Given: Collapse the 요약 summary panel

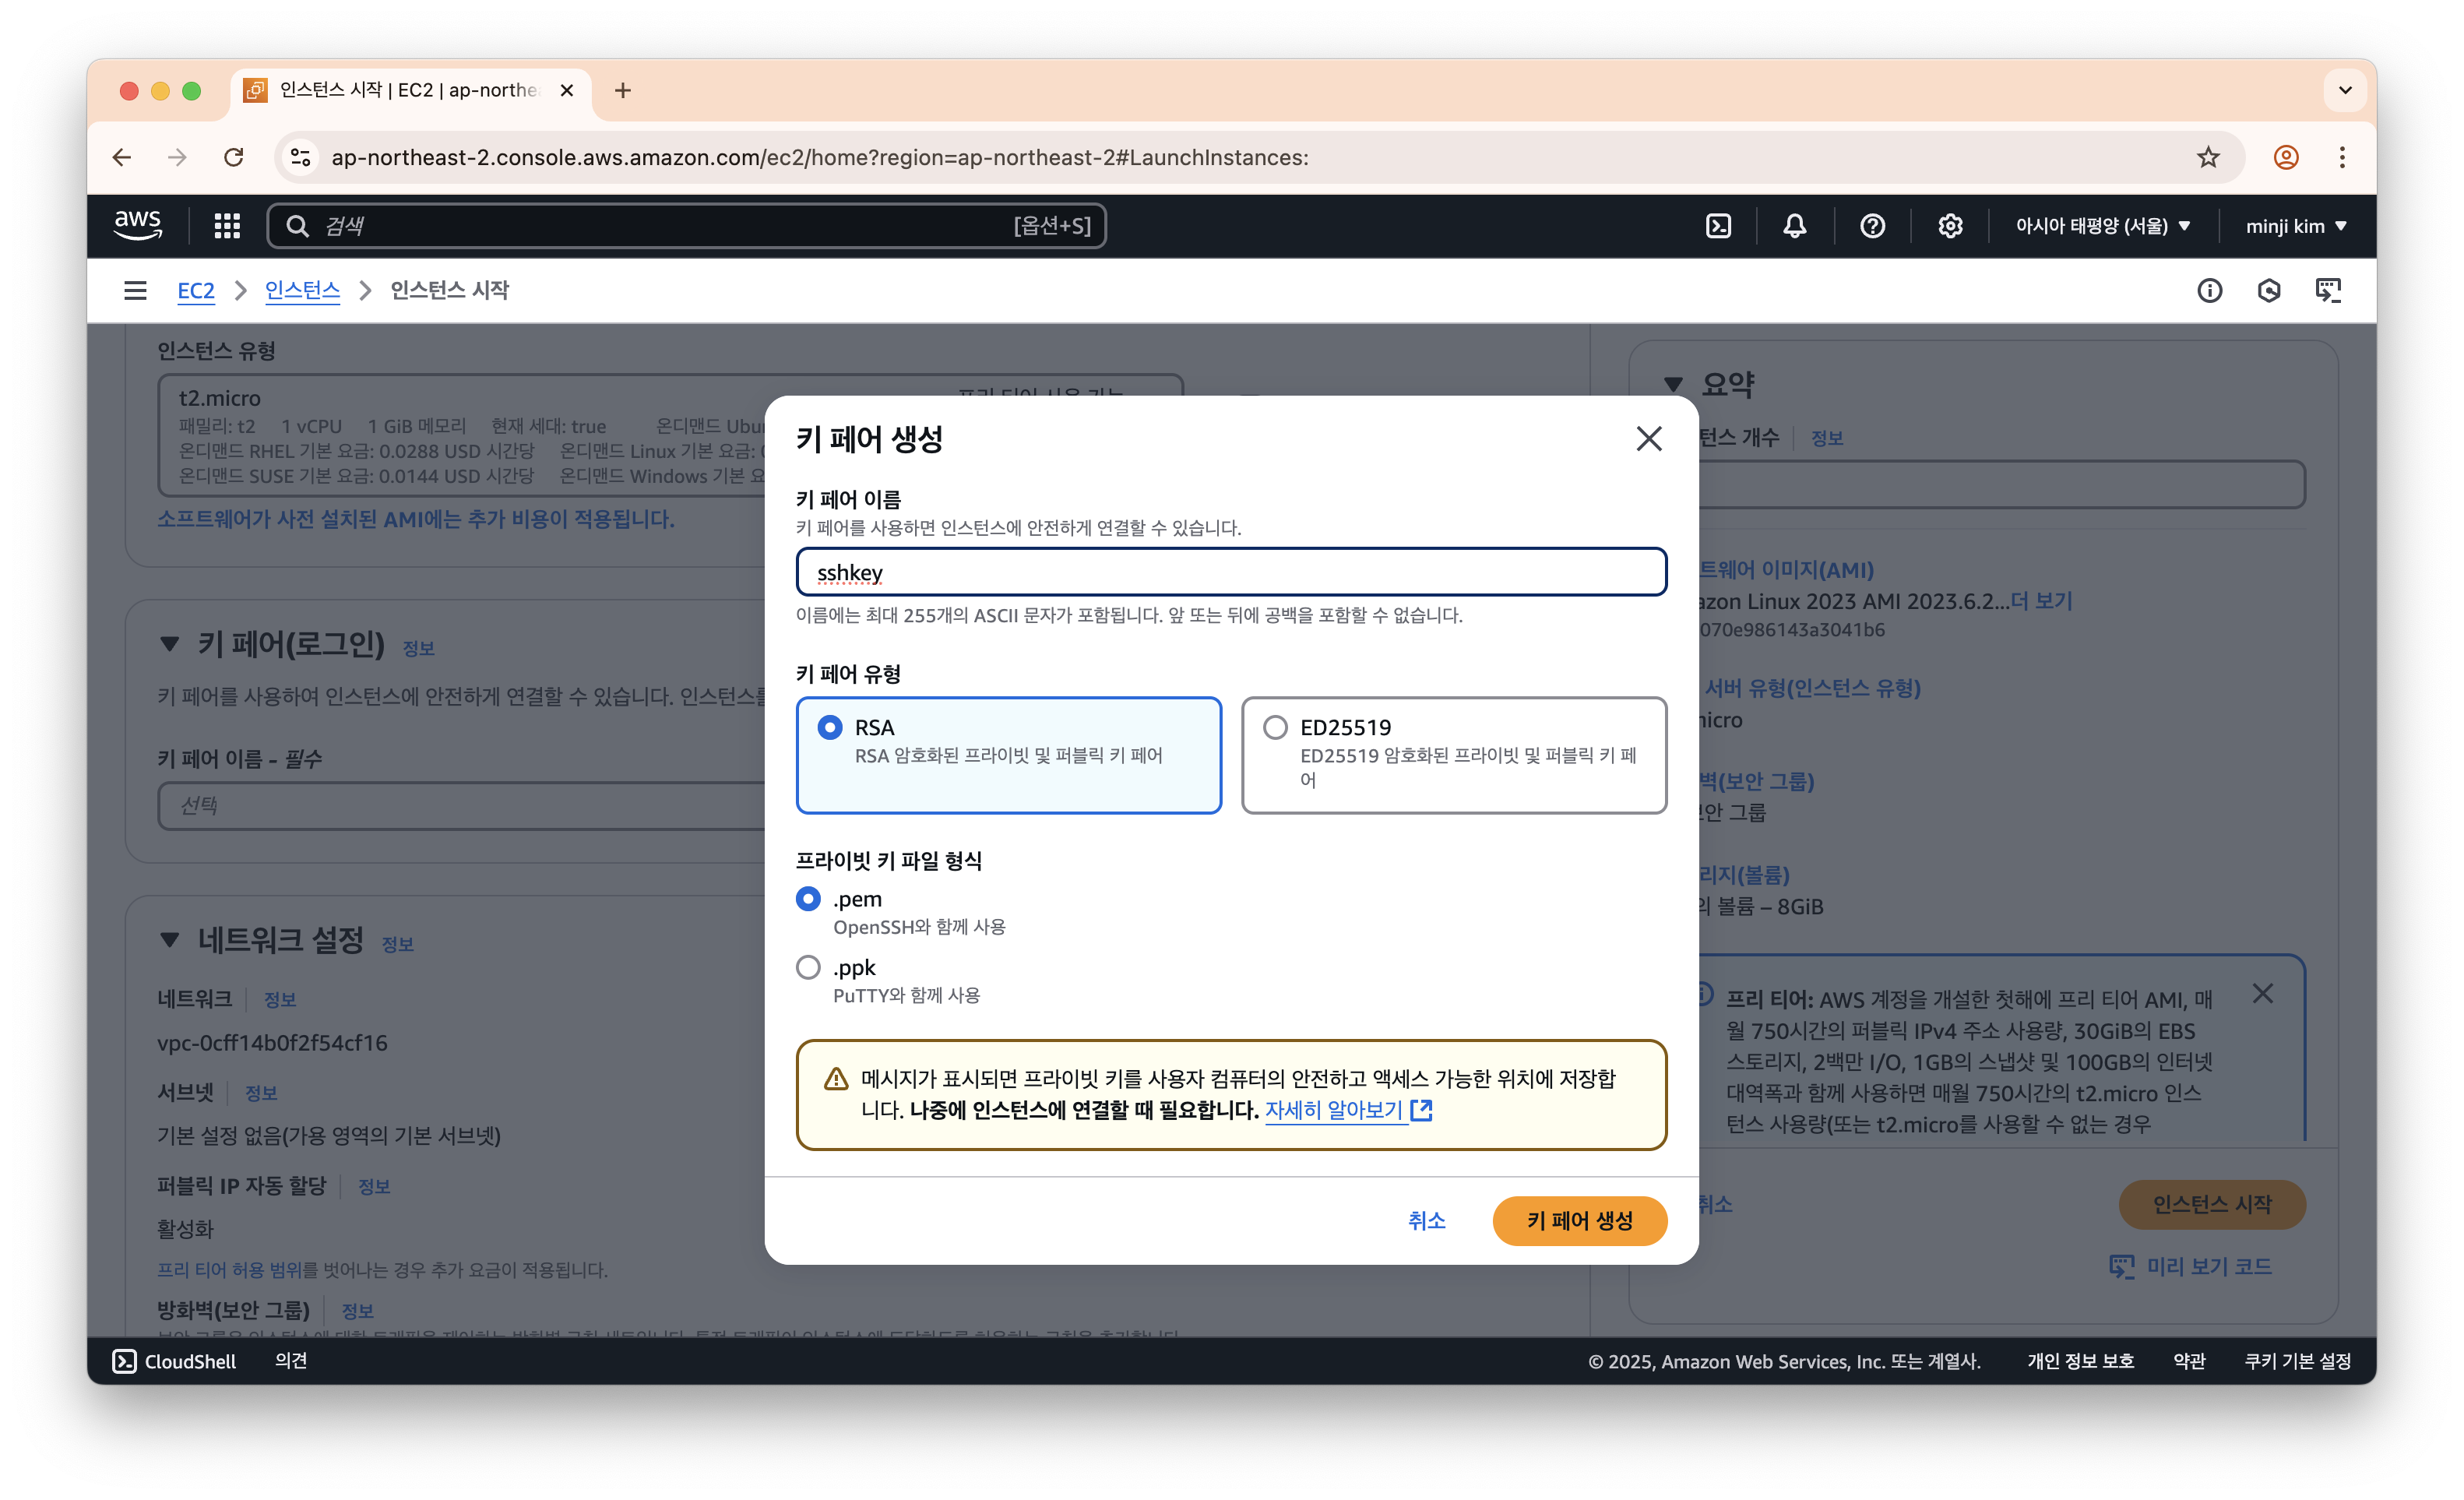Looking at the screenshot, I should [x=1674, y=385].
